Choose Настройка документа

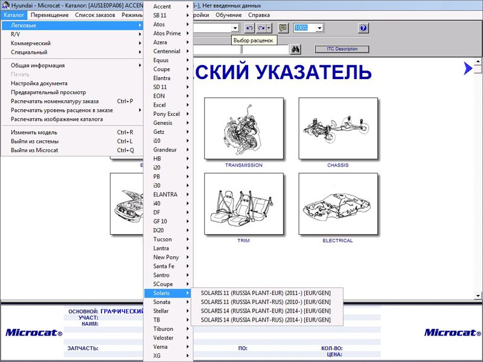(72, 83)
